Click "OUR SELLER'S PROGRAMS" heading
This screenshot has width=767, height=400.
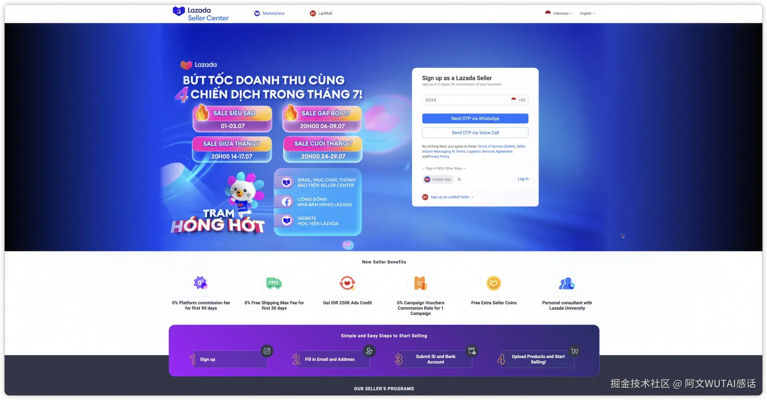click(384, 389)
